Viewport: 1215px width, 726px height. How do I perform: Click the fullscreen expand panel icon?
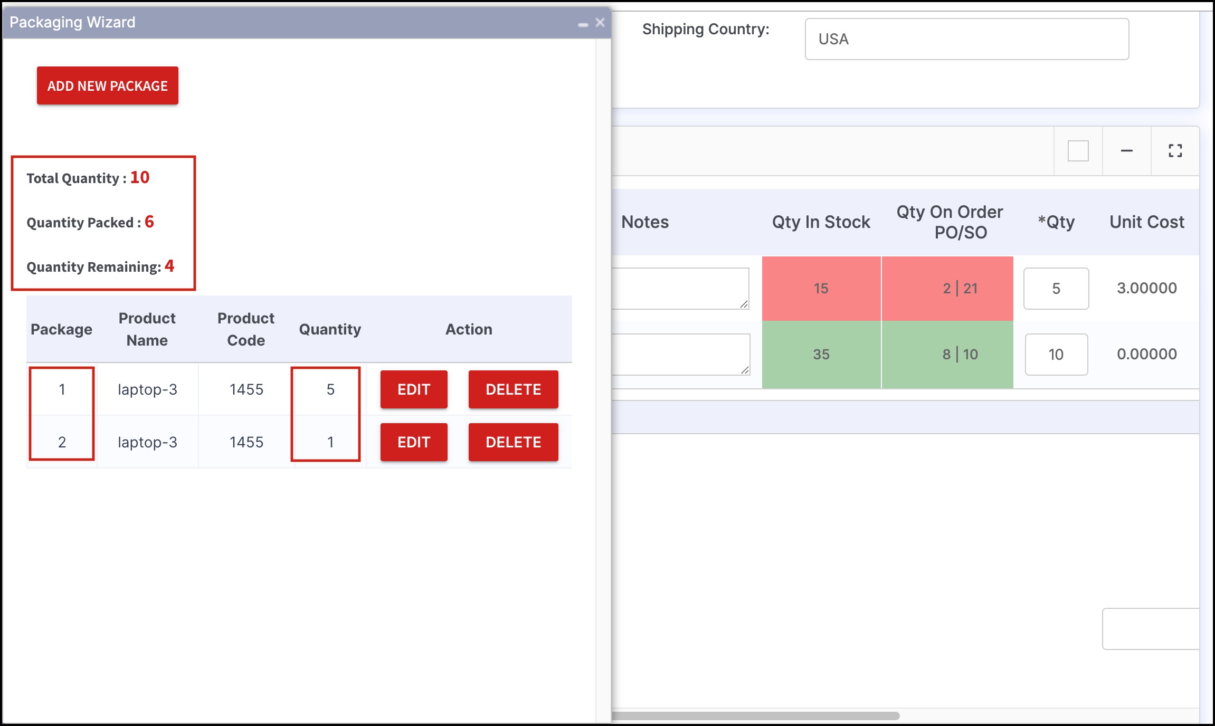[x=1175, y=151]
